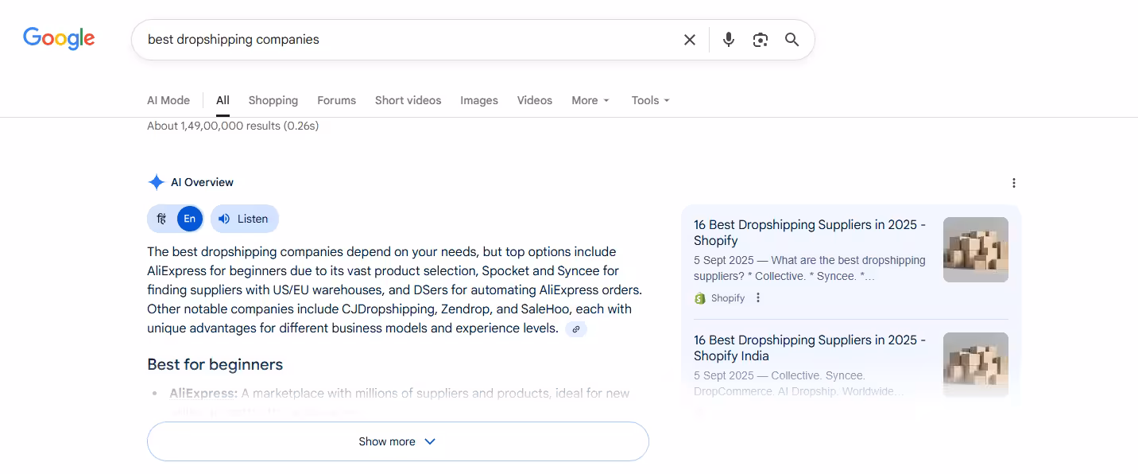Click the AI Overview sparkle icon
This screenshot has height=474, width=1138.
click(156, 182)
